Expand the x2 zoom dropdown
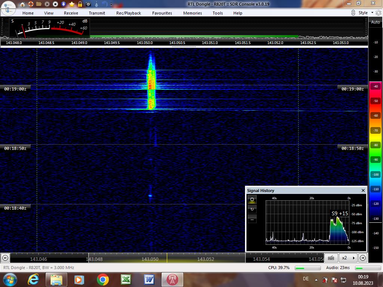 pyautogui.click(x=348, y=258)
